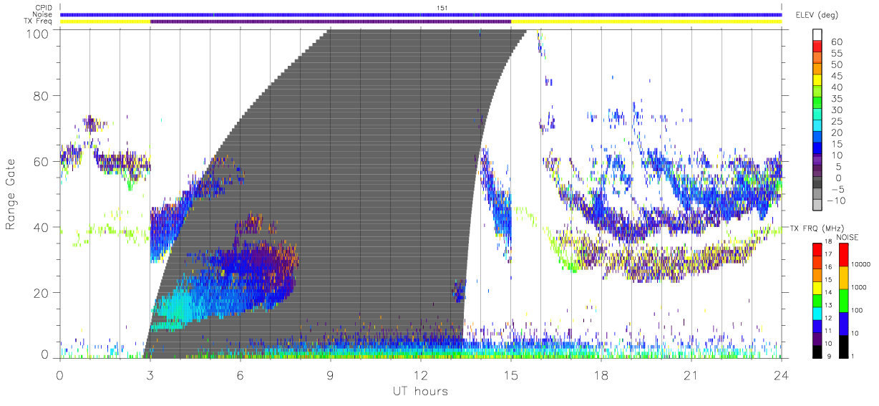Click the purple segment of the TX Freq strip
Screen dimensions: 879x406
(331, 21)
